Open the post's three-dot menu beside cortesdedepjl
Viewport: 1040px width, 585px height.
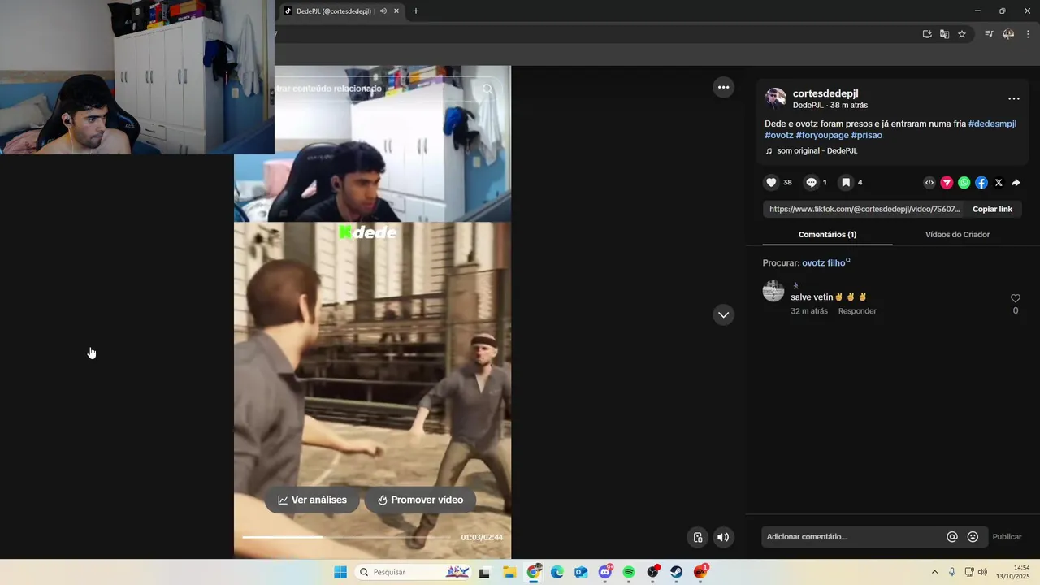coord(1013,98)
